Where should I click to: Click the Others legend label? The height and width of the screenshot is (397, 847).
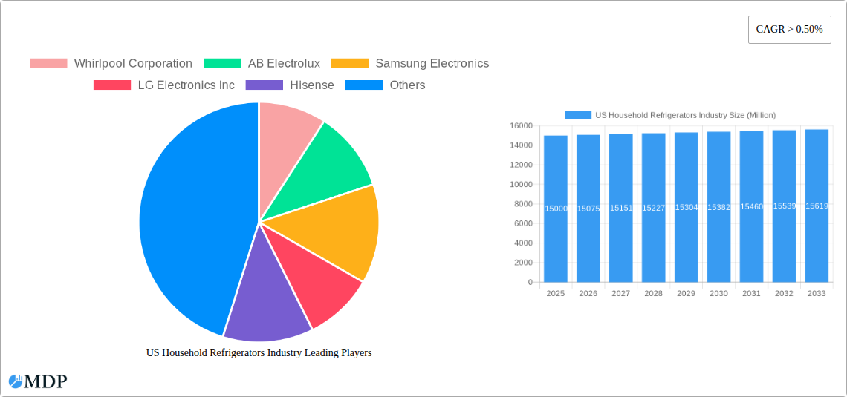tap(407, 85)
